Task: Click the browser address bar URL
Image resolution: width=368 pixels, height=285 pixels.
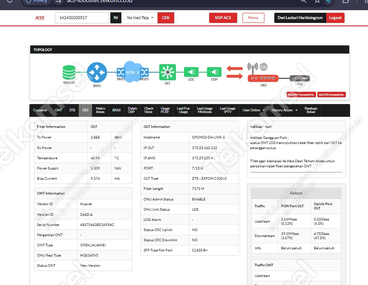Action: pyautogui.click(x=100, y=1)
